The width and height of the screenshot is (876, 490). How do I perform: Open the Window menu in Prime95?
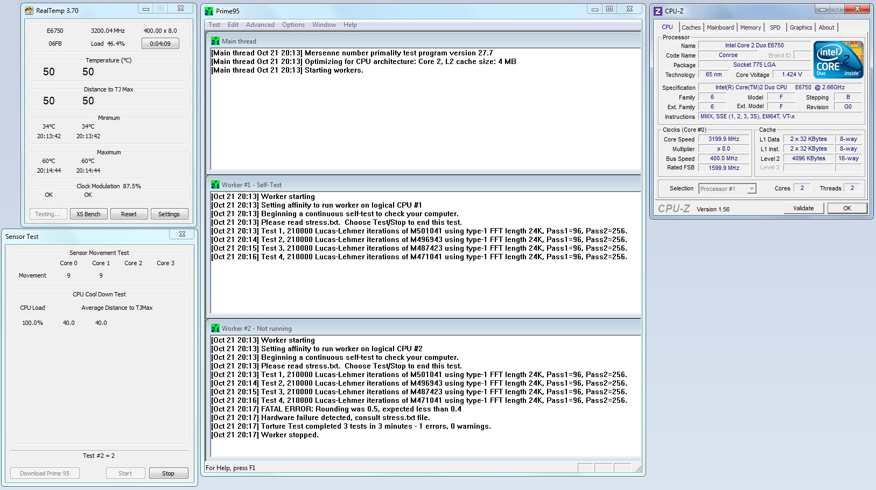pos(324,25)
